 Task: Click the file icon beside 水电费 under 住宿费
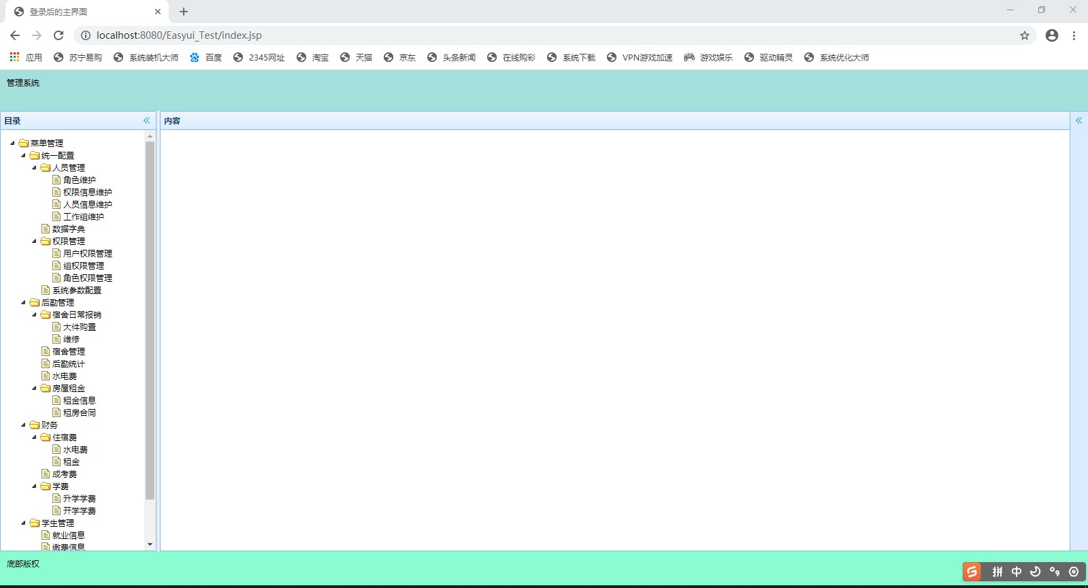coord(56,449)
